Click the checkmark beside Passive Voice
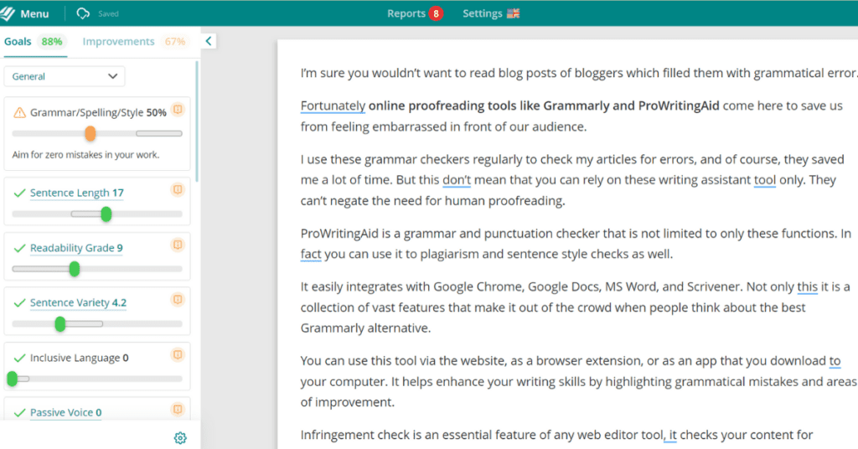The width and height of the screenshot is (858, 449). 20,413
